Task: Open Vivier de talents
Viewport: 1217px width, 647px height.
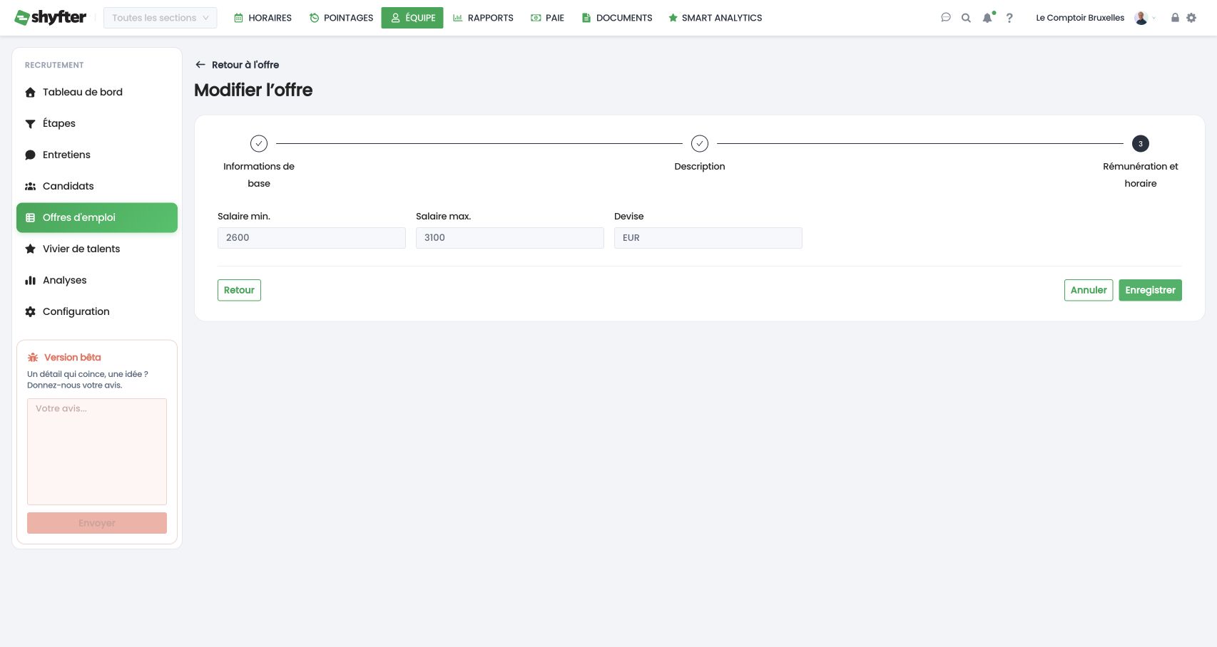Action: 97,249
